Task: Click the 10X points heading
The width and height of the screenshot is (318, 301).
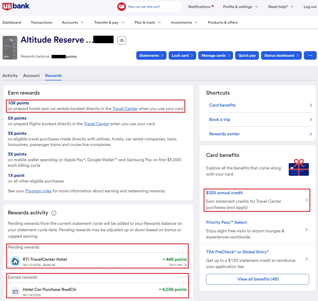Action: click(x=18, y=103)
